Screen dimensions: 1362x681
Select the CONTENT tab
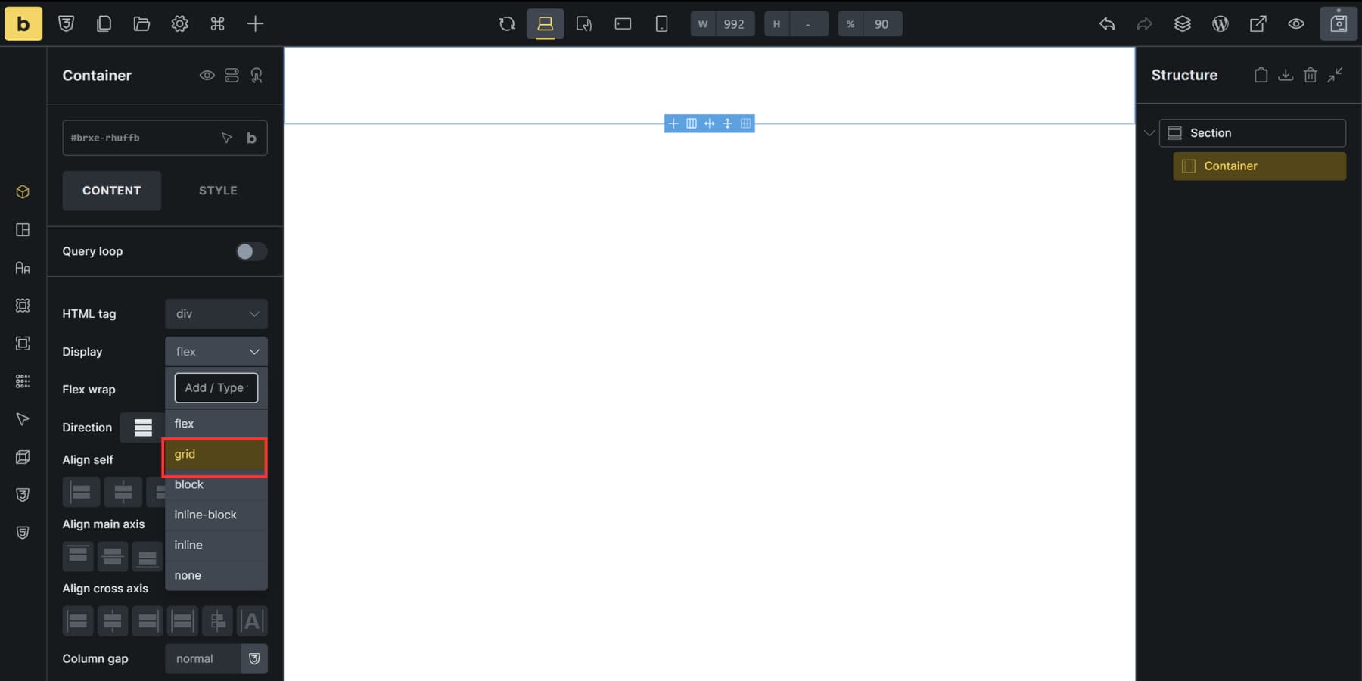[x=111, y=191]
